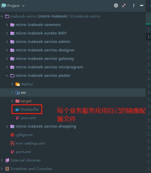Click the git icon beside .gitignore
Image resolution: width=151 pixels, height=173 pixels.
pyautogui.click(x=12, y=135)
